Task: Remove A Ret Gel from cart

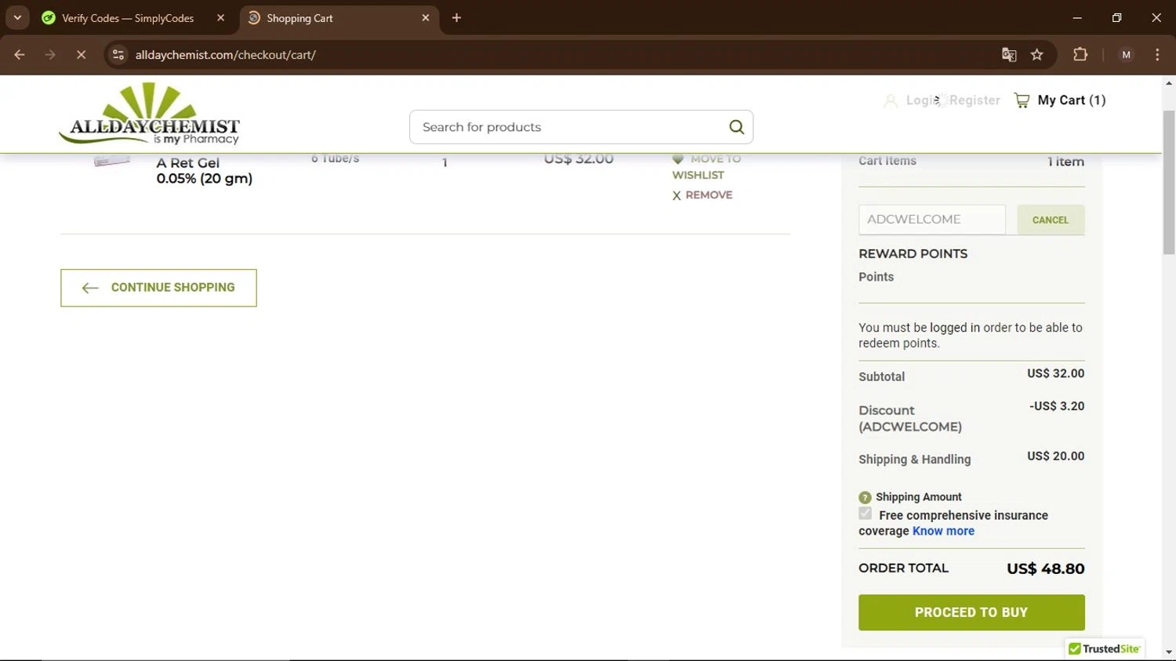Action: [702, 195]
